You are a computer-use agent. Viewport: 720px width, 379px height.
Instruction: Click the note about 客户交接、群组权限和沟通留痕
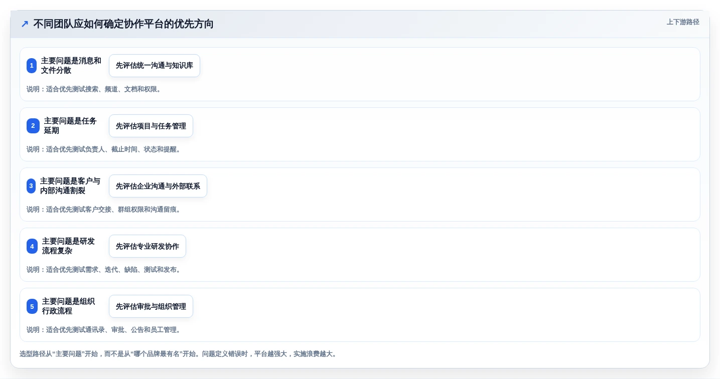[x=103, y=210]
